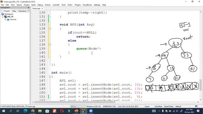
Task: Open File Explorer from the taskbar
Action: [x=40, y=111]
